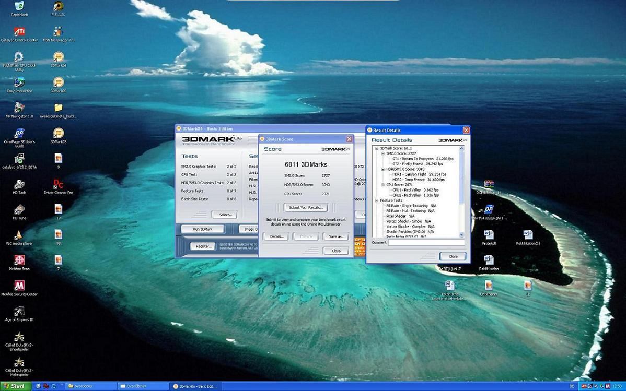
Task: Click Register button in 3DMark06 window
Action: [x=203, y=246]
